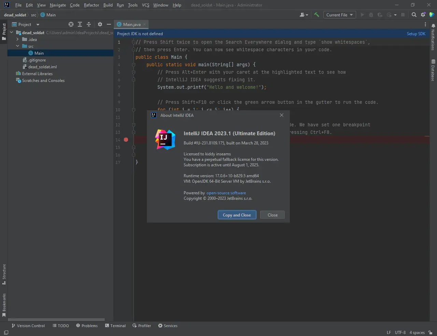The width and height of the screenshot is (437, 336).
Task: Expand the .idea folder
Action: [18, 39]
